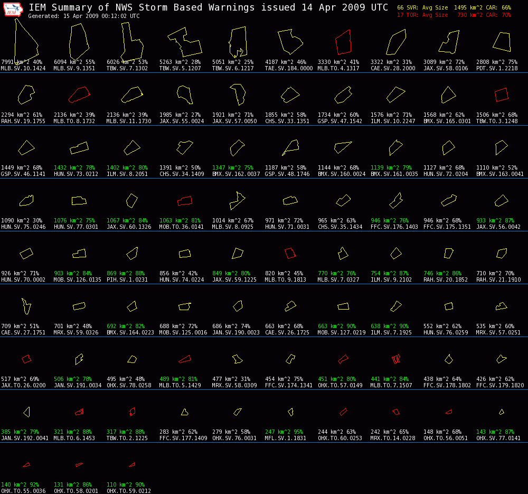Image resolution: width=528 pixels, height=494 pixels.
Task: Click the MLB.SV.10.1424 warning polygon
Action: pyautogui.click(x=26, y=41)
